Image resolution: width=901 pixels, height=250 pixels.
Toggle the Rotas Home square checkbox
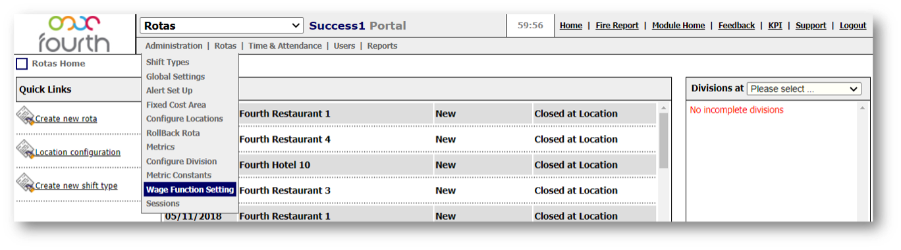[x=22, y=64]
